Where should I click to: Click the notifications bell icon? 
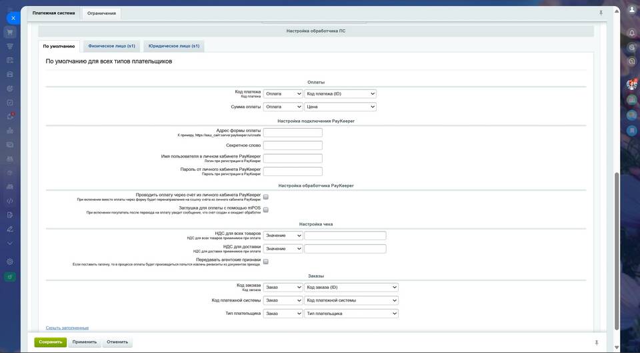point(631,33)
